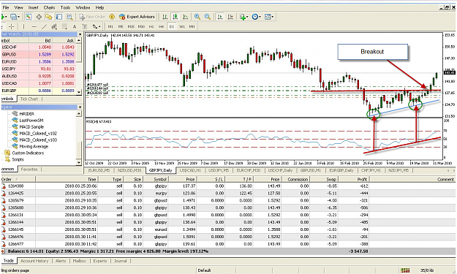Open the Data Window toolbar icon
457x274 pixels.
click(39, 17)
